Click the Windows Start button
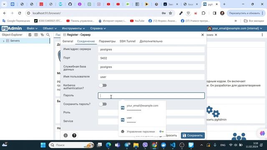Image resolution: width=267 pixels, height=150 pixels. click(43, 145)
